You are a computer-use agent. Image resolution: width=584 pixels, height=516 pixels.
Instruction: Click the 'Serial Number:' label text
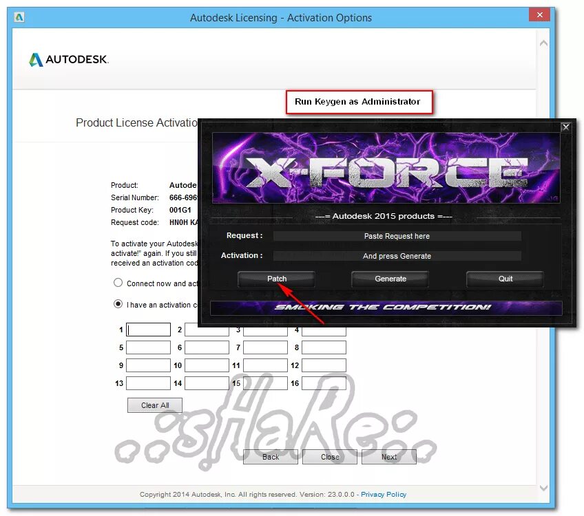(x=135, y=197)
